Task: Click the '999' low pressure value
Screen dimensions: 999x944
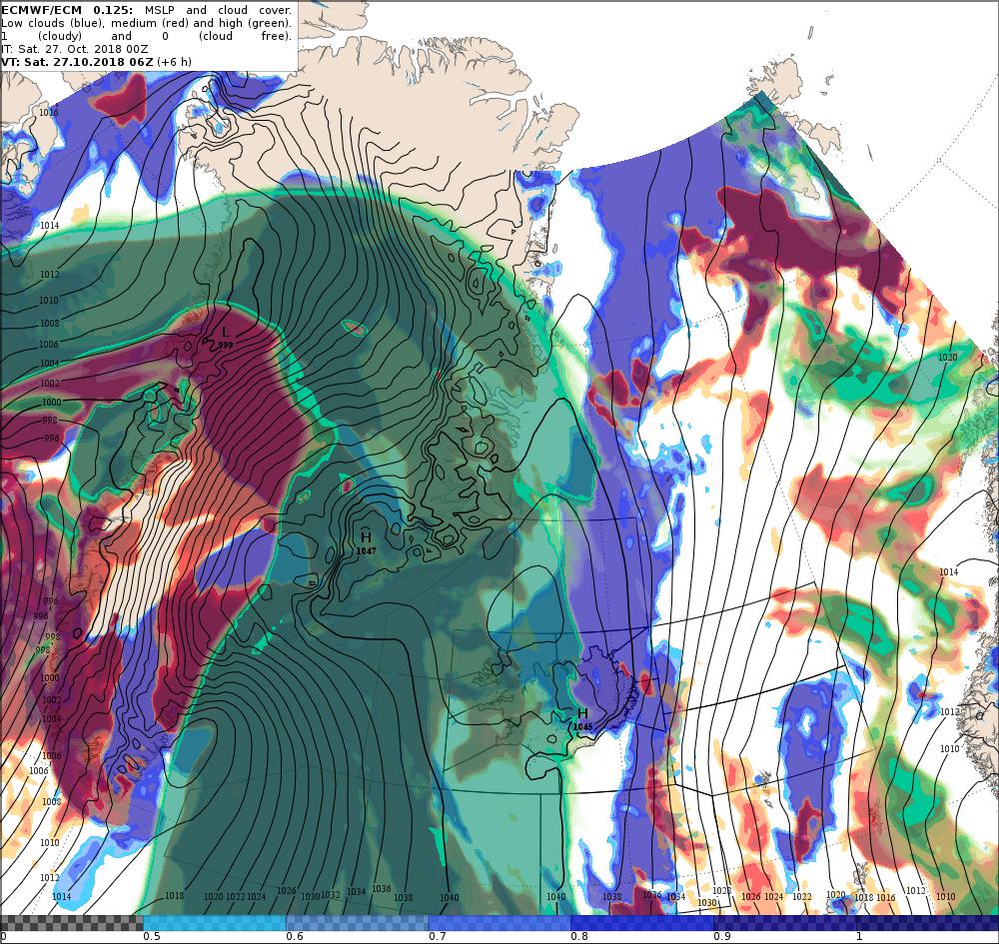Action: 226,346
